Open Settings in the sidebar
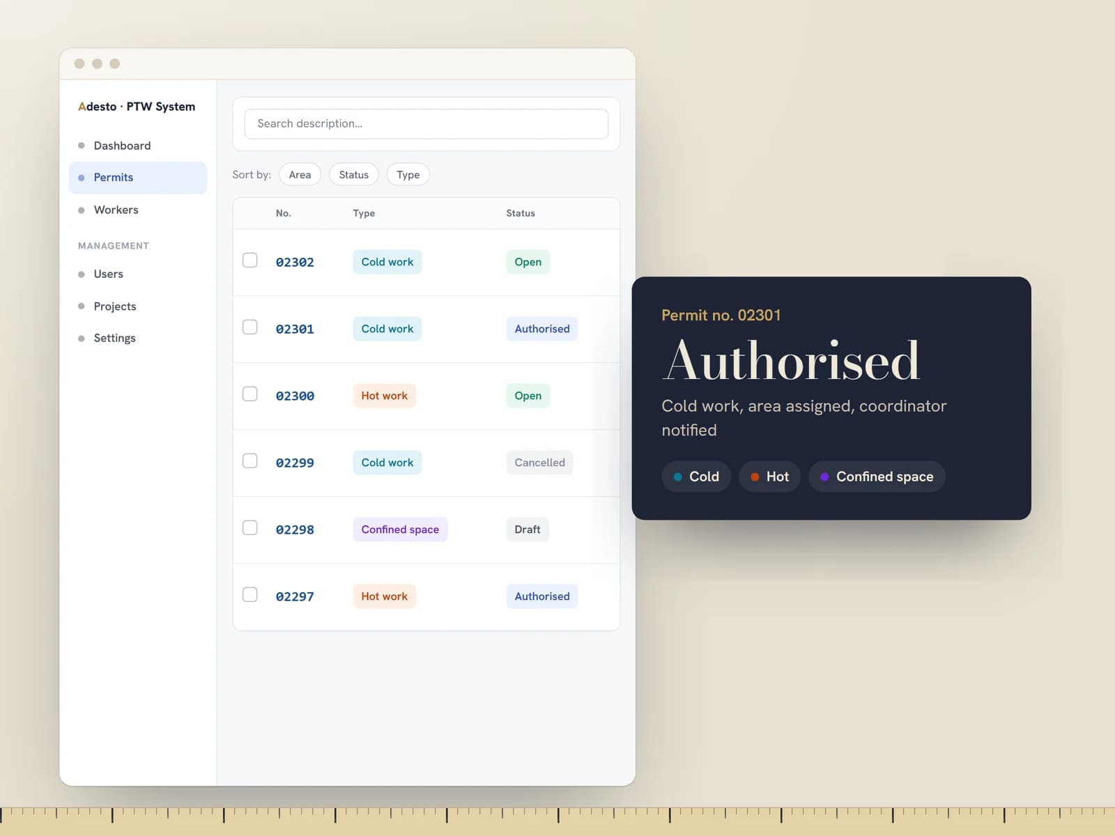The width and height of the screenshot is (1115, 836). [138, 338]
